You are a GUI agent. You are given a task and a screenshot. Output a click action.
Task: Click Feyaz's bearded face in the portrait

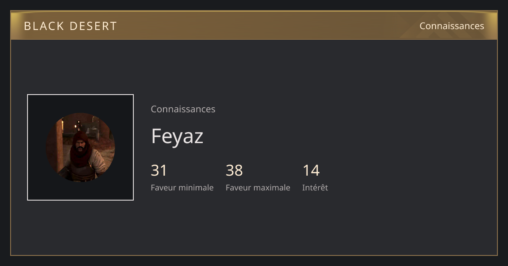(80, 147)
